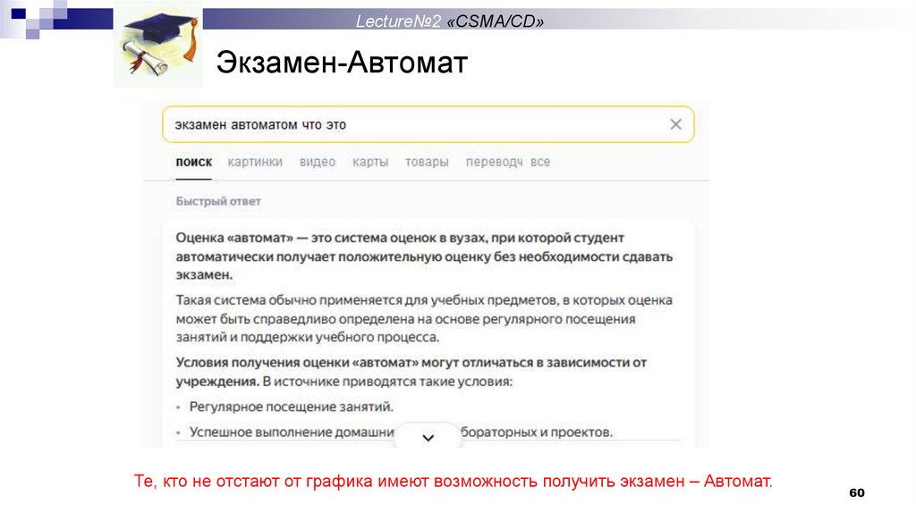Open the 'все' tab in search results

point(540,162)
